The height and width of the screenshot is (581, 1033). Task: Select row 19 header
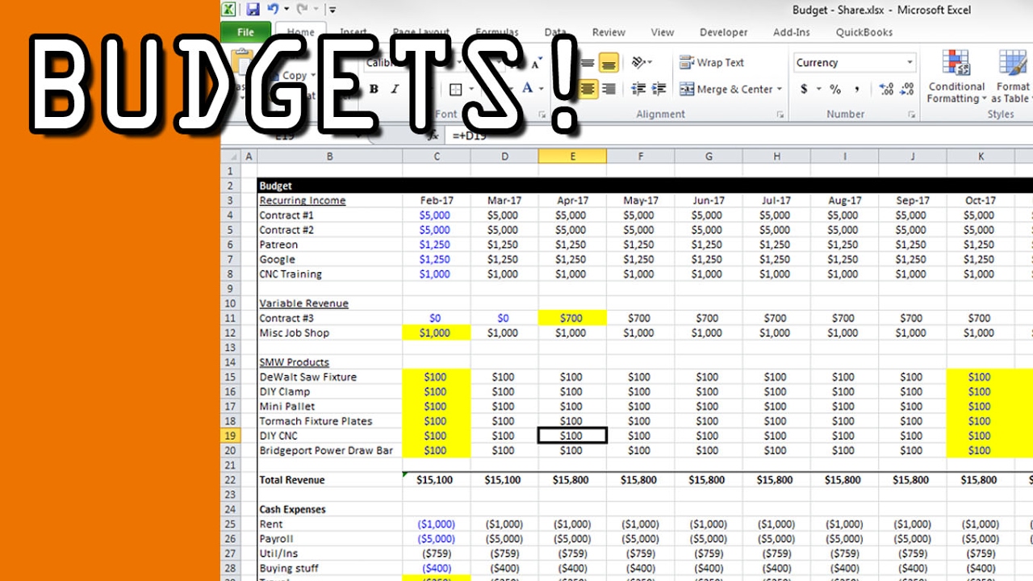230,436
